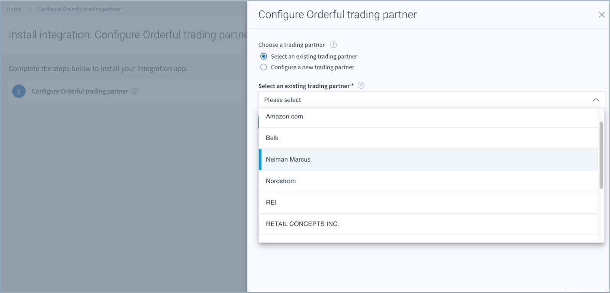Choose Belk from the partner list
Image resolution: width=610 pixels, height=293 pixels.
[x=428, y=138]
